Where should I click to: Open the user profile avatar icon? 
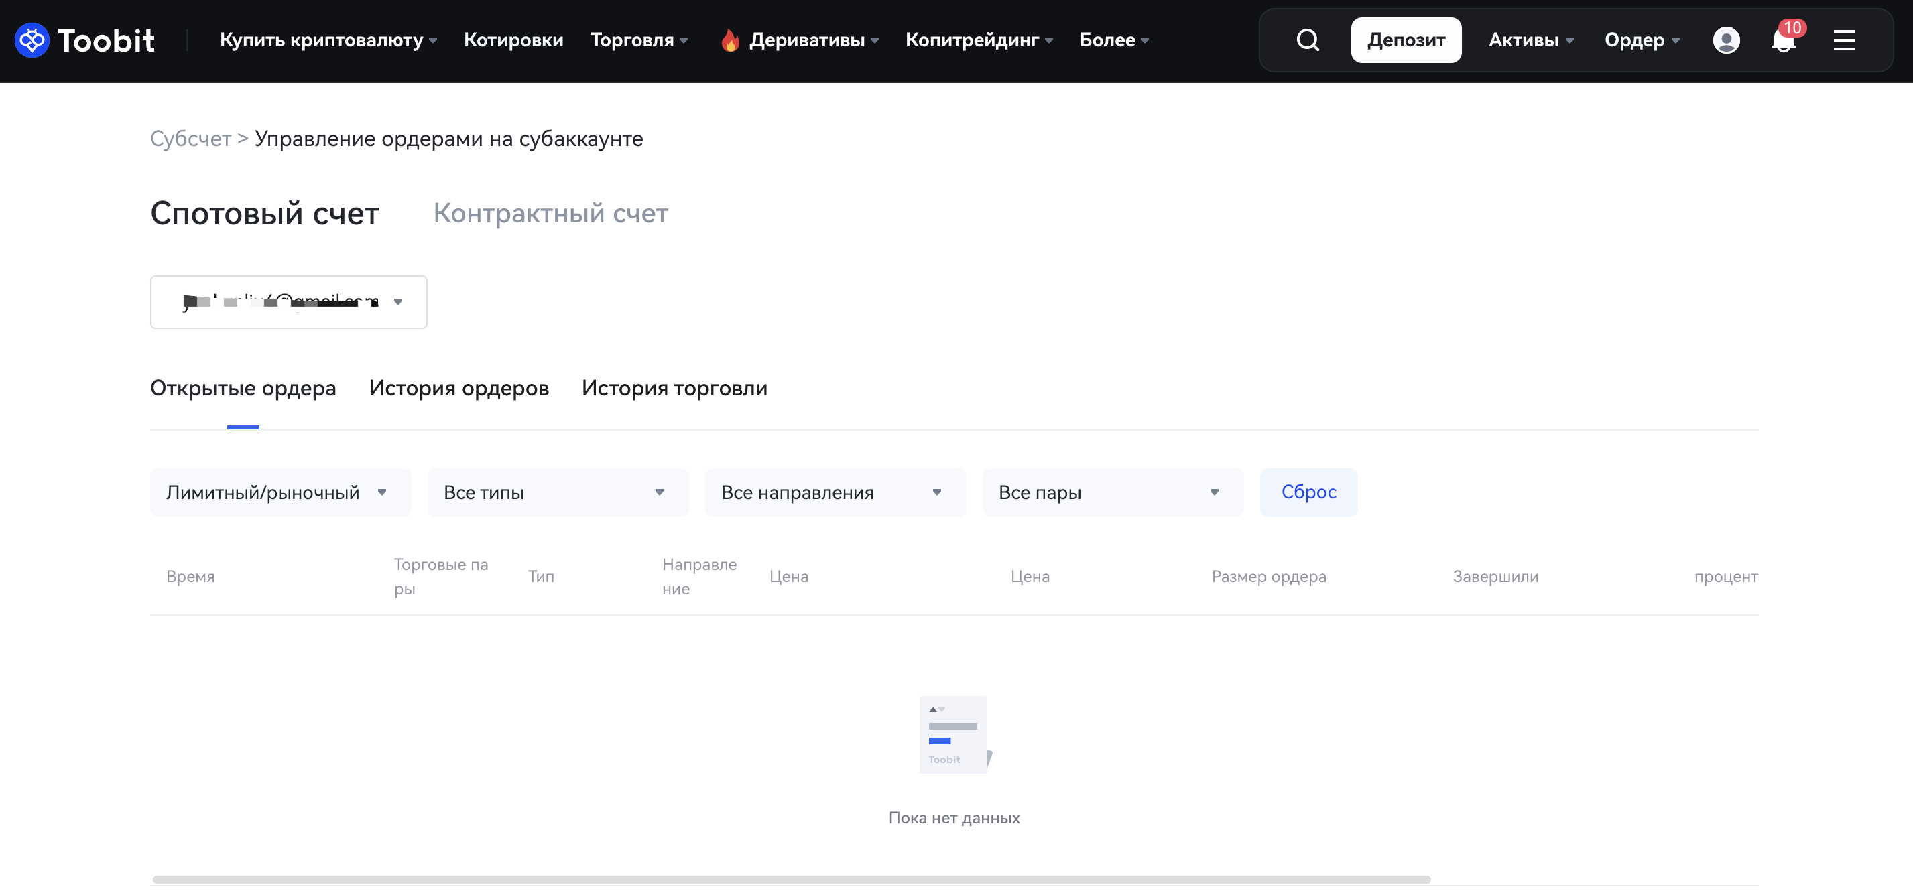(x=1726, y=40)
